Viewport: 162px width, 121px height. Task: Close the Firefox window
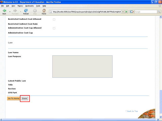160,2
